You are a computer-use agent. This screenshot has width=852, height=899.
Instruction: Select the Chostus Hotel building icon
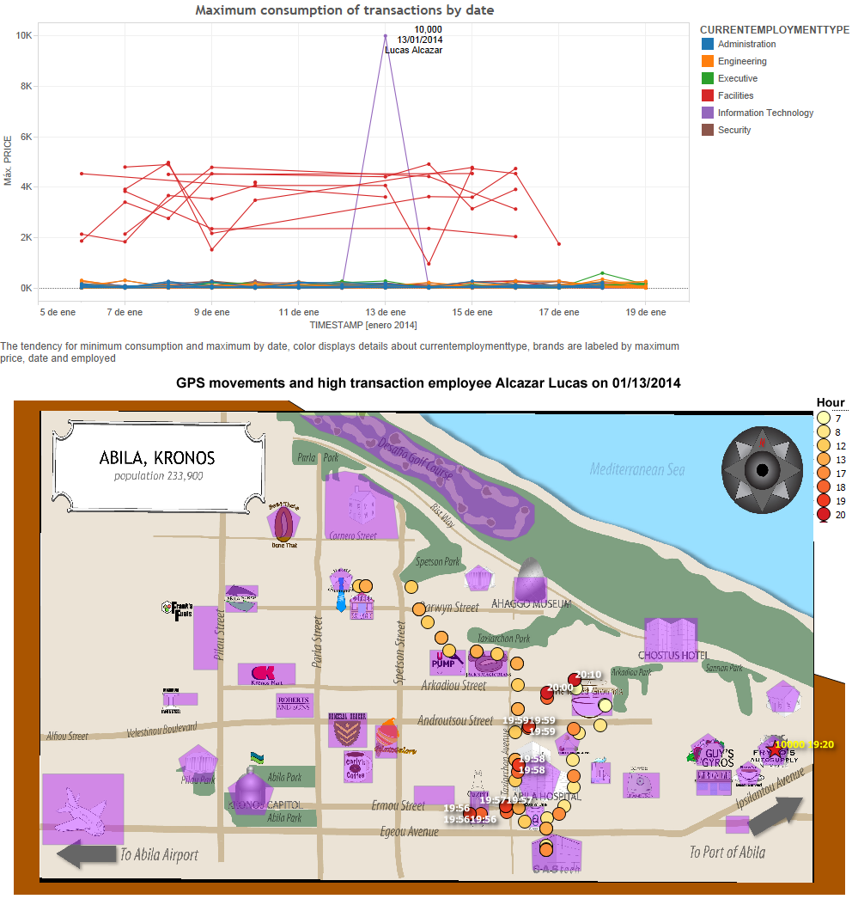pyautogui.click(x=671, y=639)
